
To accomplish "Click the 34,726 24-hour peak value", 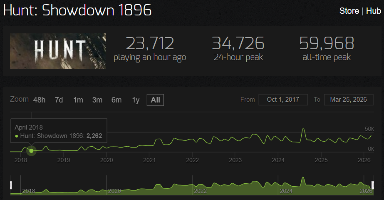I will click(x=238, y=43).
